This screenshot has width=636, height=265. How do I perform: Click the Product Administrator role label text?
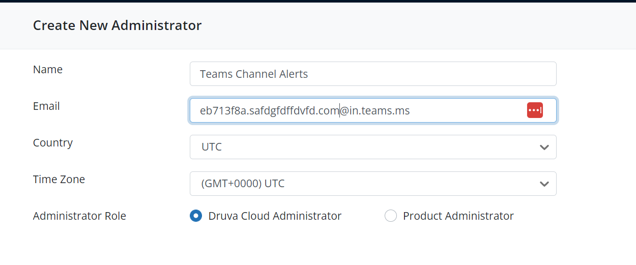tap(458, 216)
